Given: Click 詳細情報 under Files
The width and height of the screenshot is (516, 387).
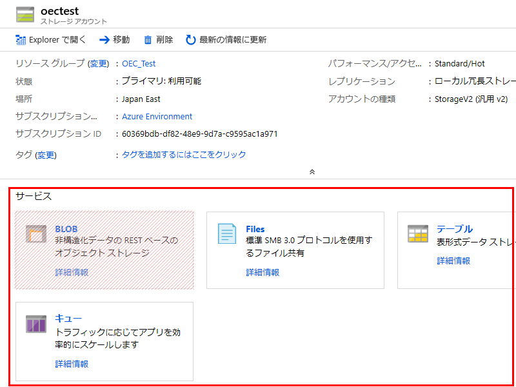Looking at the screenshot, I should point(263,272).
